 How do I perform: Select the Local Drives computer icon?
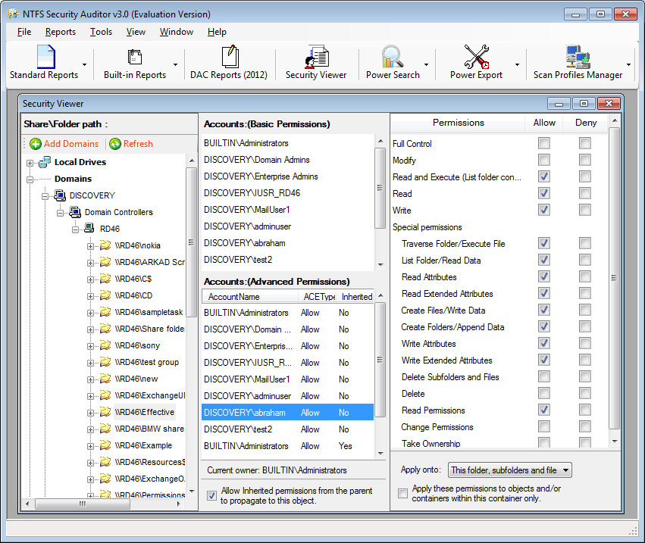click(45, 162)
